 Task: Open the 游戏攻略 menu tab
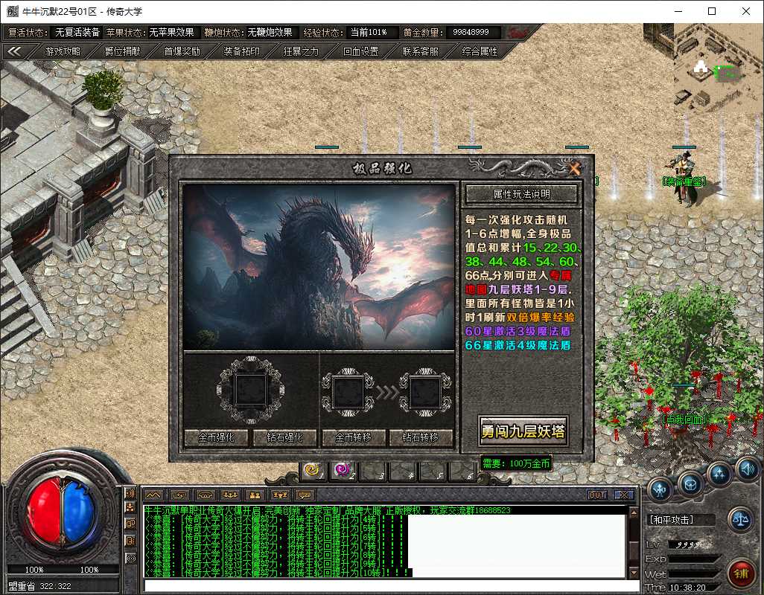pos(63,51)
